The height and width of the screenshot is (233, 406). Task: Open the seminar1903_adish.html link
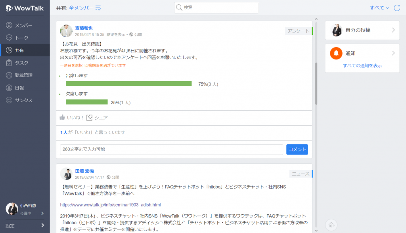[110, 205]
